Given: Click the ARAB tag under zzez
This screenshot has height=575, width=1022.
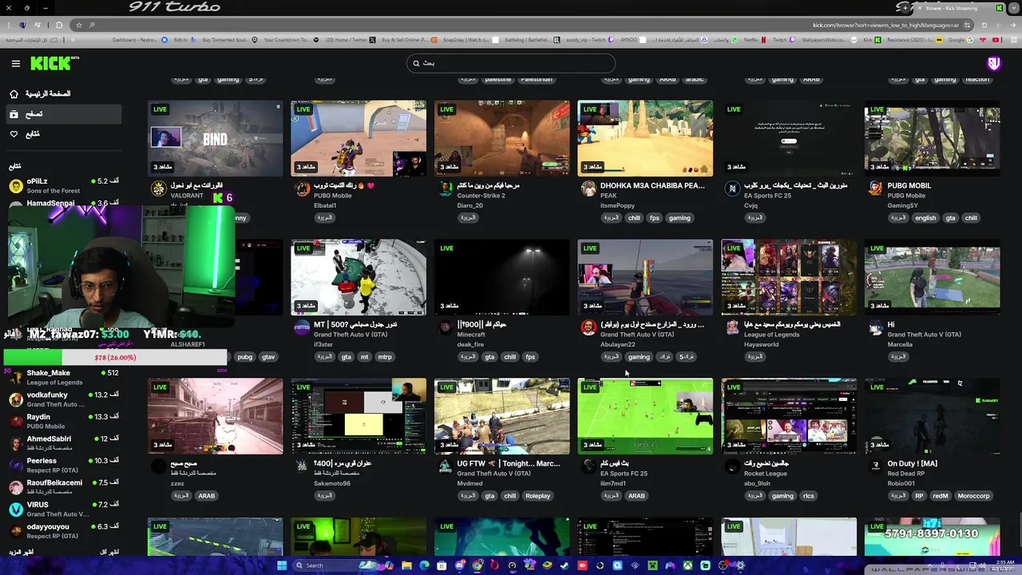Looking at the screenshot, I should tap(206, 496).
